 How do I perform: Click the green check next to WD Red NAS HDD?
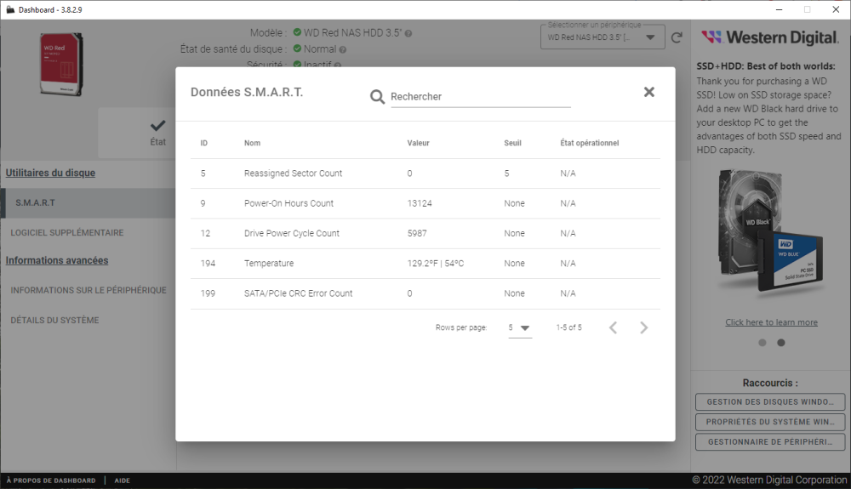[x=297, y=32]
